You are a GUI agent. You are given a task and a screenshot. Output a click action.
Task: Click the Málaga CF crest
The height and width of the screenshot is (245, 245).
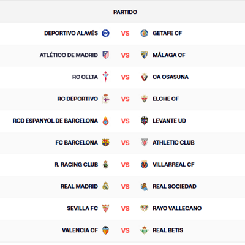pyautogui.click(x=144, y=55)
